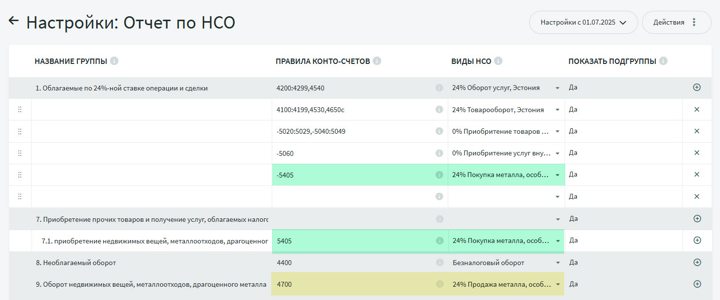Click plus icon in 8. Необлагаемый оборот row

tap(697, 263)
